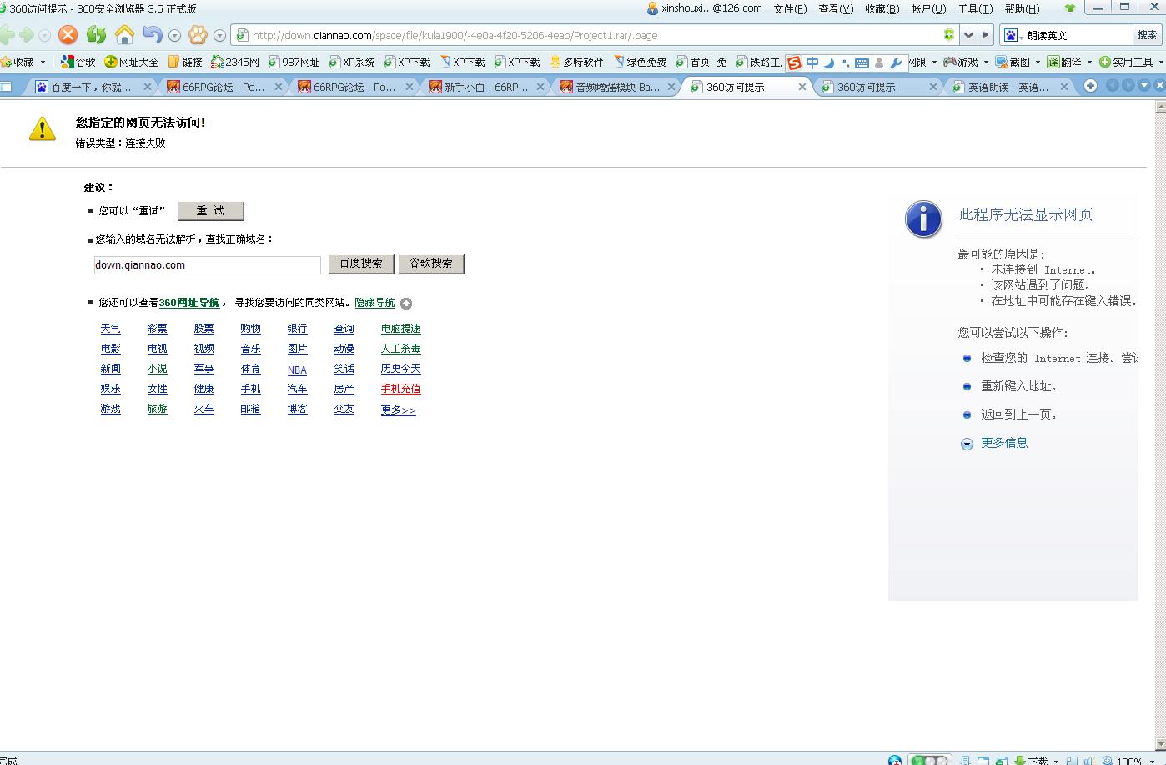Expand the 截图 screenshot dropdown
Screen dimensions: 1166x765
point(1038,62)
